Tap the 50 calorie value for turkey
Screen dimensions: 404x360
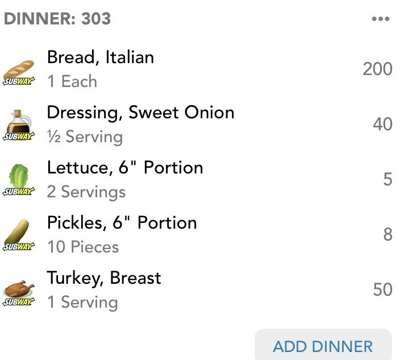[382, 289]
